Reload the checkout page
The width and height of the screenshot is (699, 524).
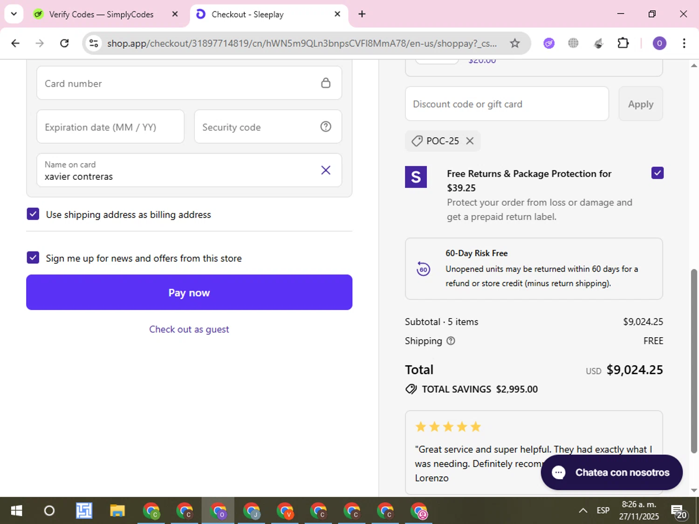click(x=64, y=43)
